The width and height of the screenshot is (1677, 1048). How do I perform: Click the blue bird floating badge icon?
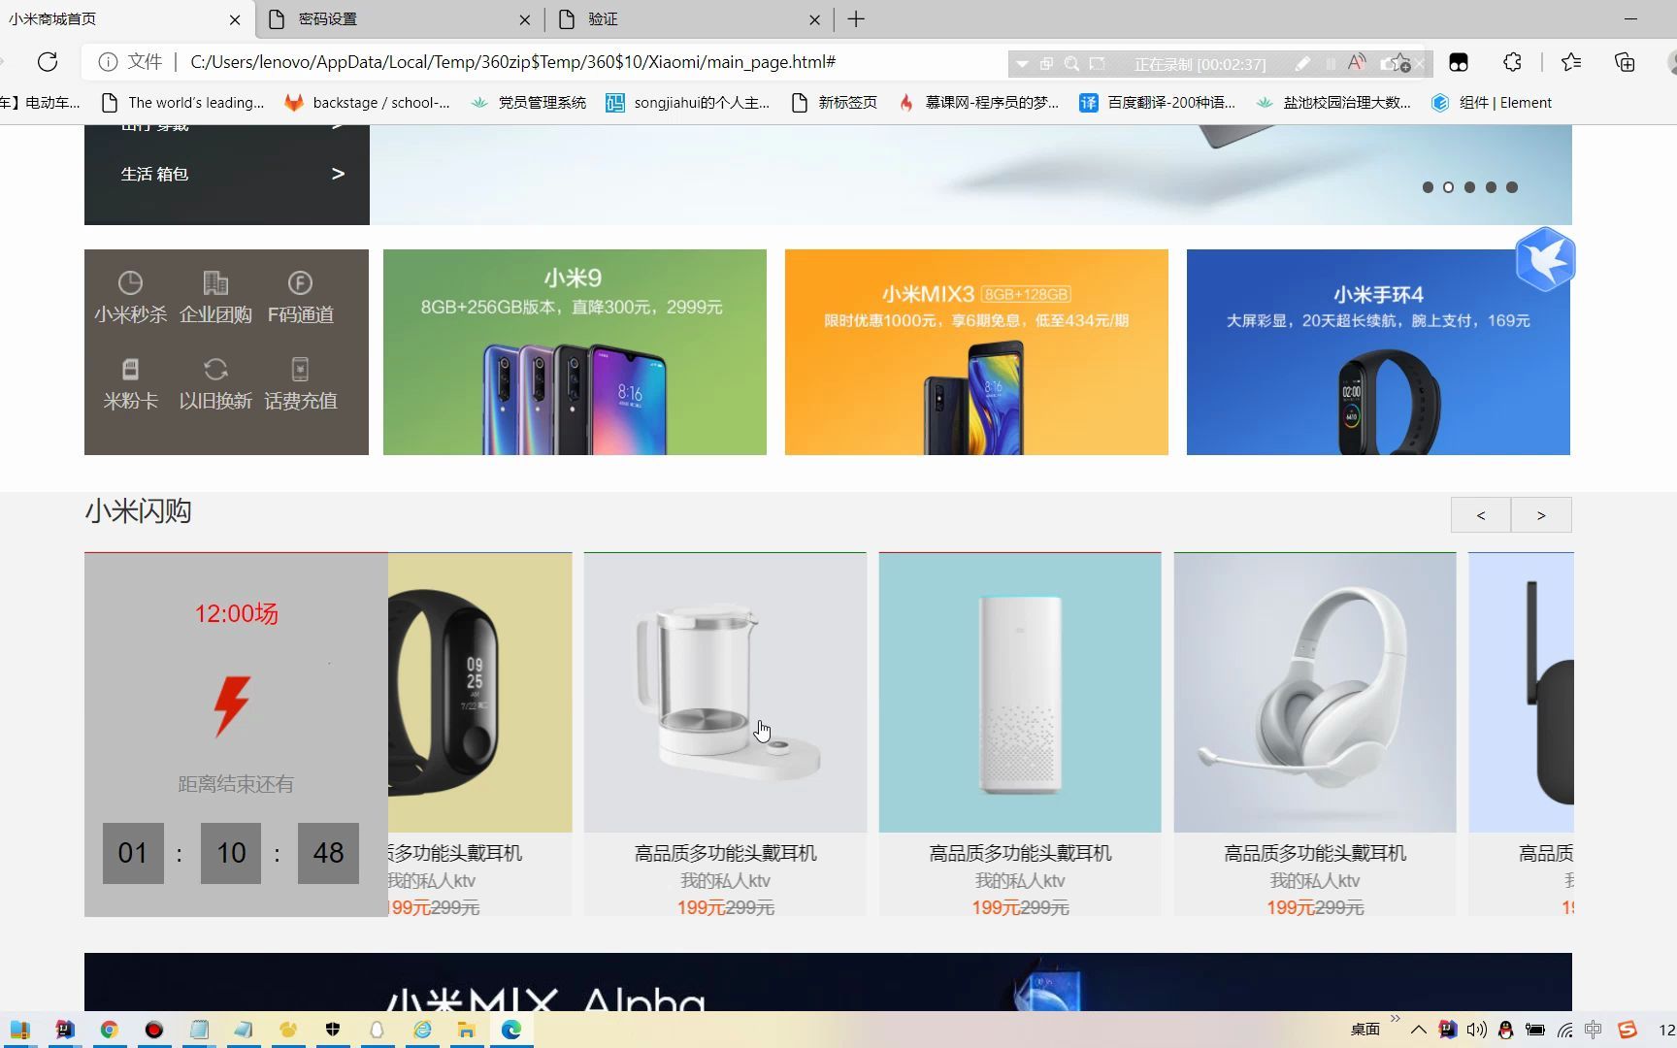coord(1545,259)
